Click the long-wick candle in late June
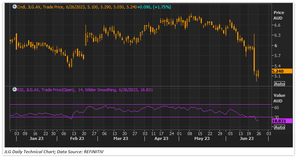 click(254, 53)
